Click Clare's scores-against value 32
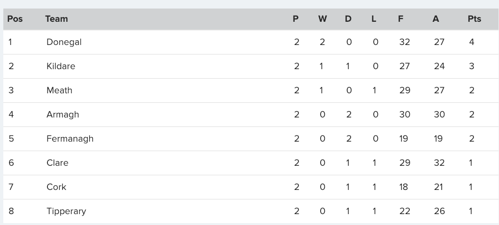Image resolution: width=499 pixels, height=225 pixels. point(439,163)
